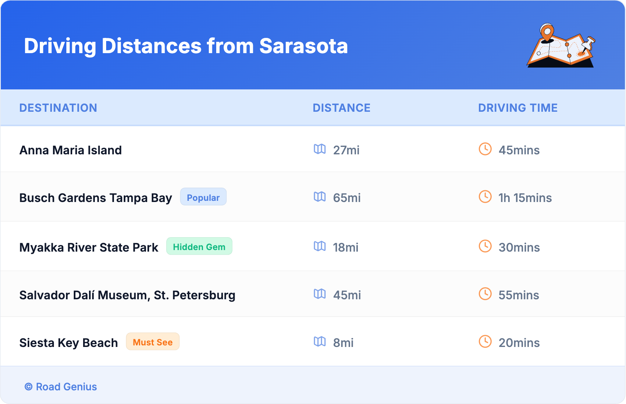
Task: Select the Anna Maria Island destination
Action: point(71,150)
